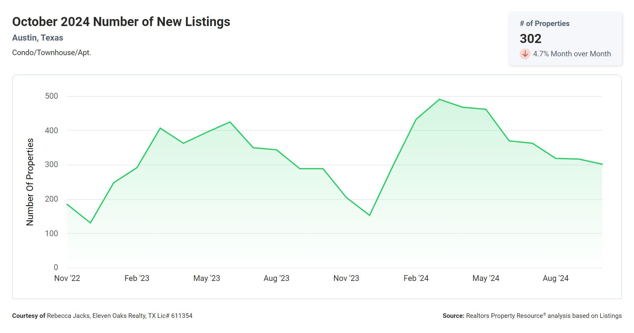Screen dimensions: 634x333
Task: Click the 500 y-axis label
Action: coord(51,96)
